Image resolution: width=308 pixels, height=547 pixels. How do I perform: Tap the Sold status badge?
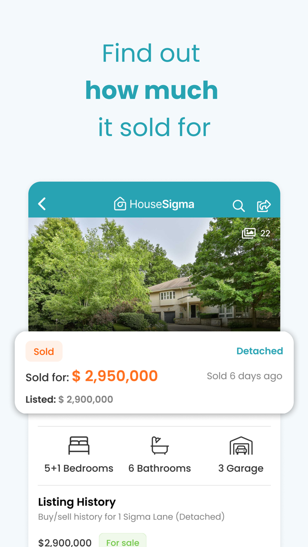(44, 351)
